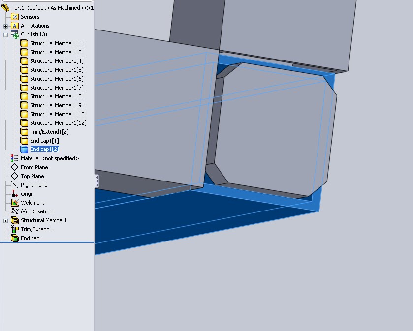The image size is (413, 331).
Task: Click the Part1 root part icon
Action: tap(5, 8)
